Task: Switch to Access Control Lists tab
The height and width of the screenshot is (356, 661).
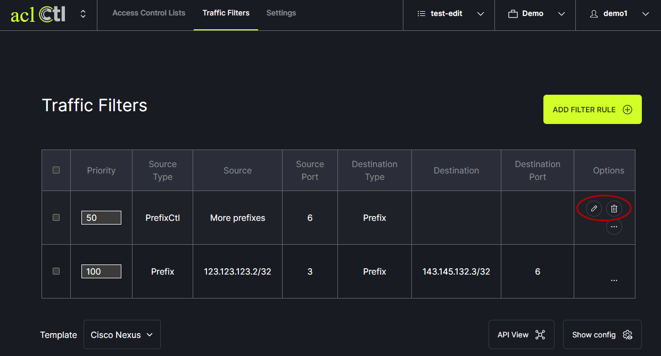Action: coord(148,13)
